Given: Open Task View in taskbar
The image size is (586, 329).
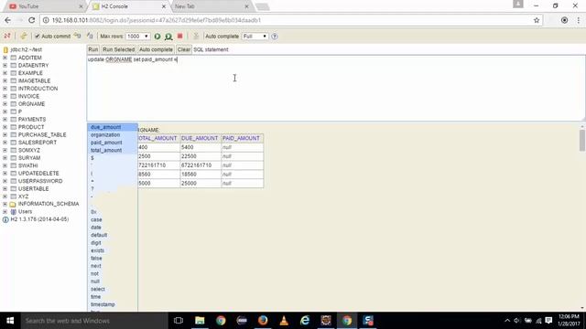Looking at the screenshot, I should pos(179,321).
